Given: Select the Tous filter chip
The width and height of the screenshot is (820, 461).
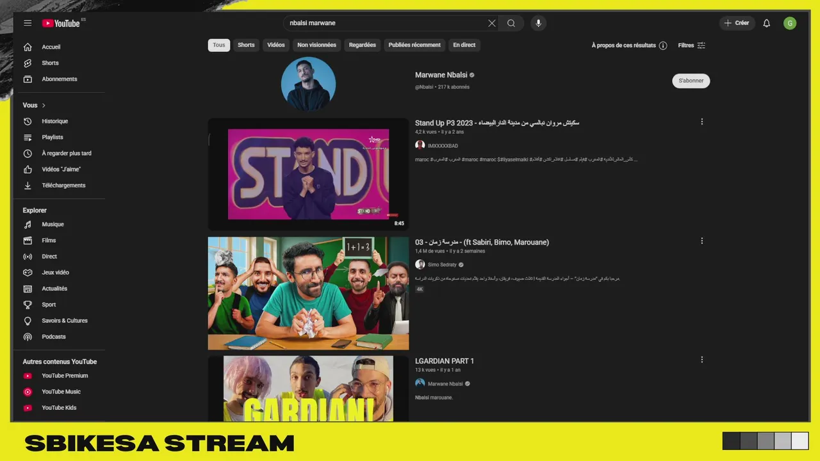Looking at the screenshot, I should coord(219,45).
